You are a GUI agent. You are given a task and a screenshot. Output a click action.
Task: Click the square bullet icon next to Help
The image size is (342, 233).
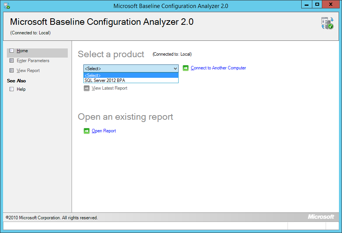[x=12, y=89]
